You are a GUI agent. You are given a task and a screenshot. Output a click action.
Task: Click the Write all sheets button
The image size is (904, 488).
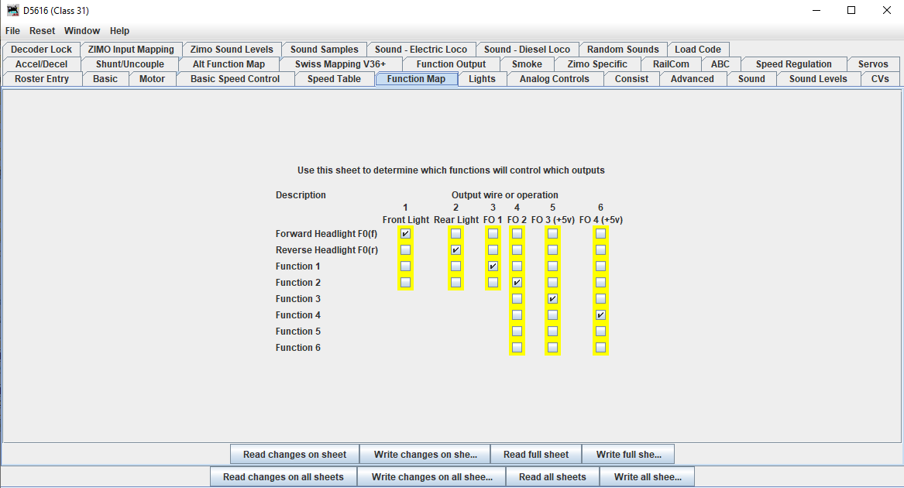click(647, 476)
